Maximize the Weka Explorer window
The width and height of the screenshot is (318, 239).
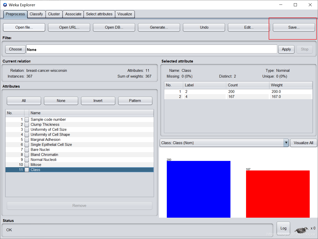[295, 5]
